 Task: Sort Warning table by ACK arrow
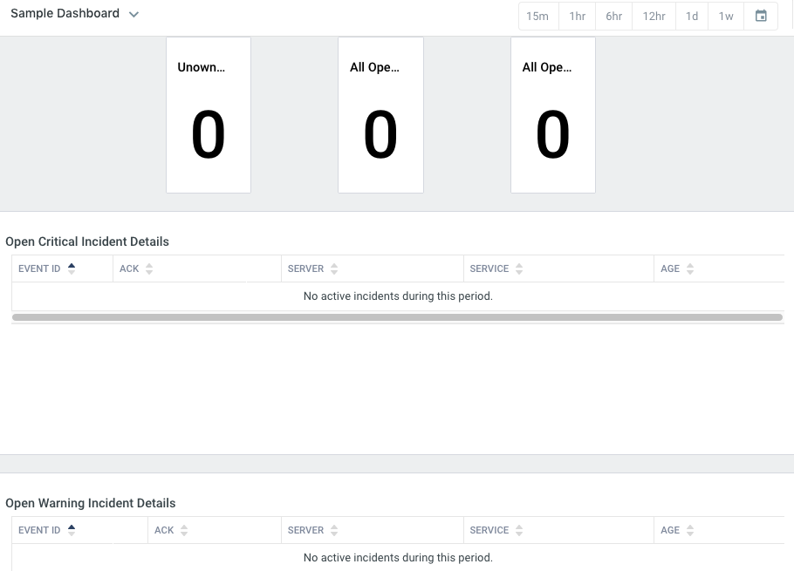tap(184, 530)
